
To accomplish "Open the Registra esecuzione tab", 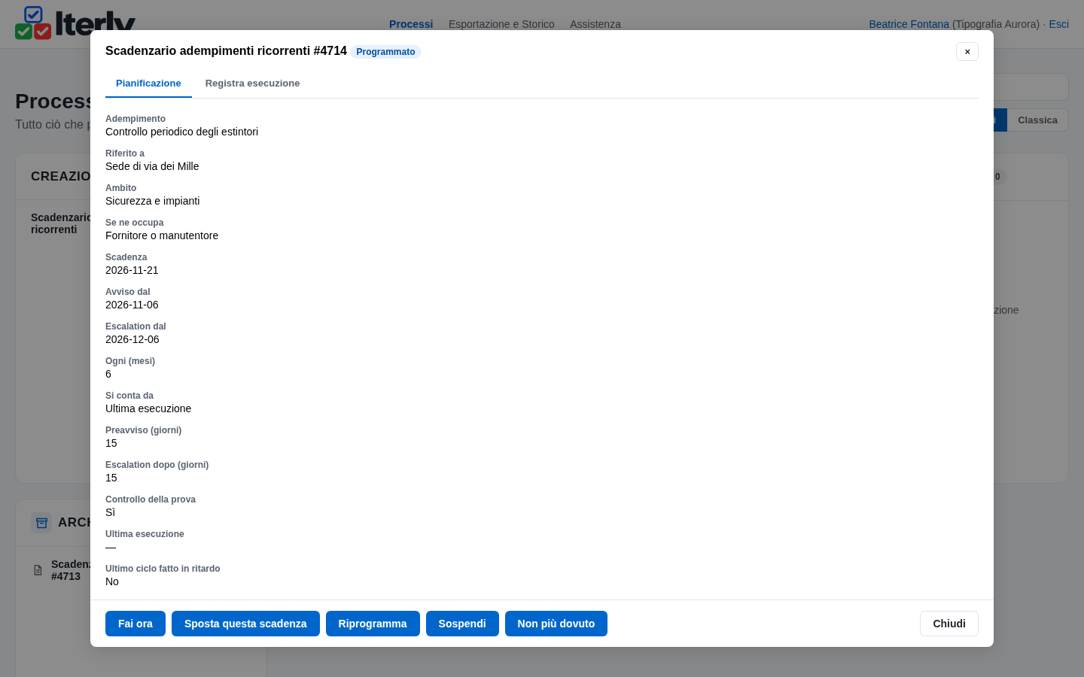I will [x=252, y=83].
